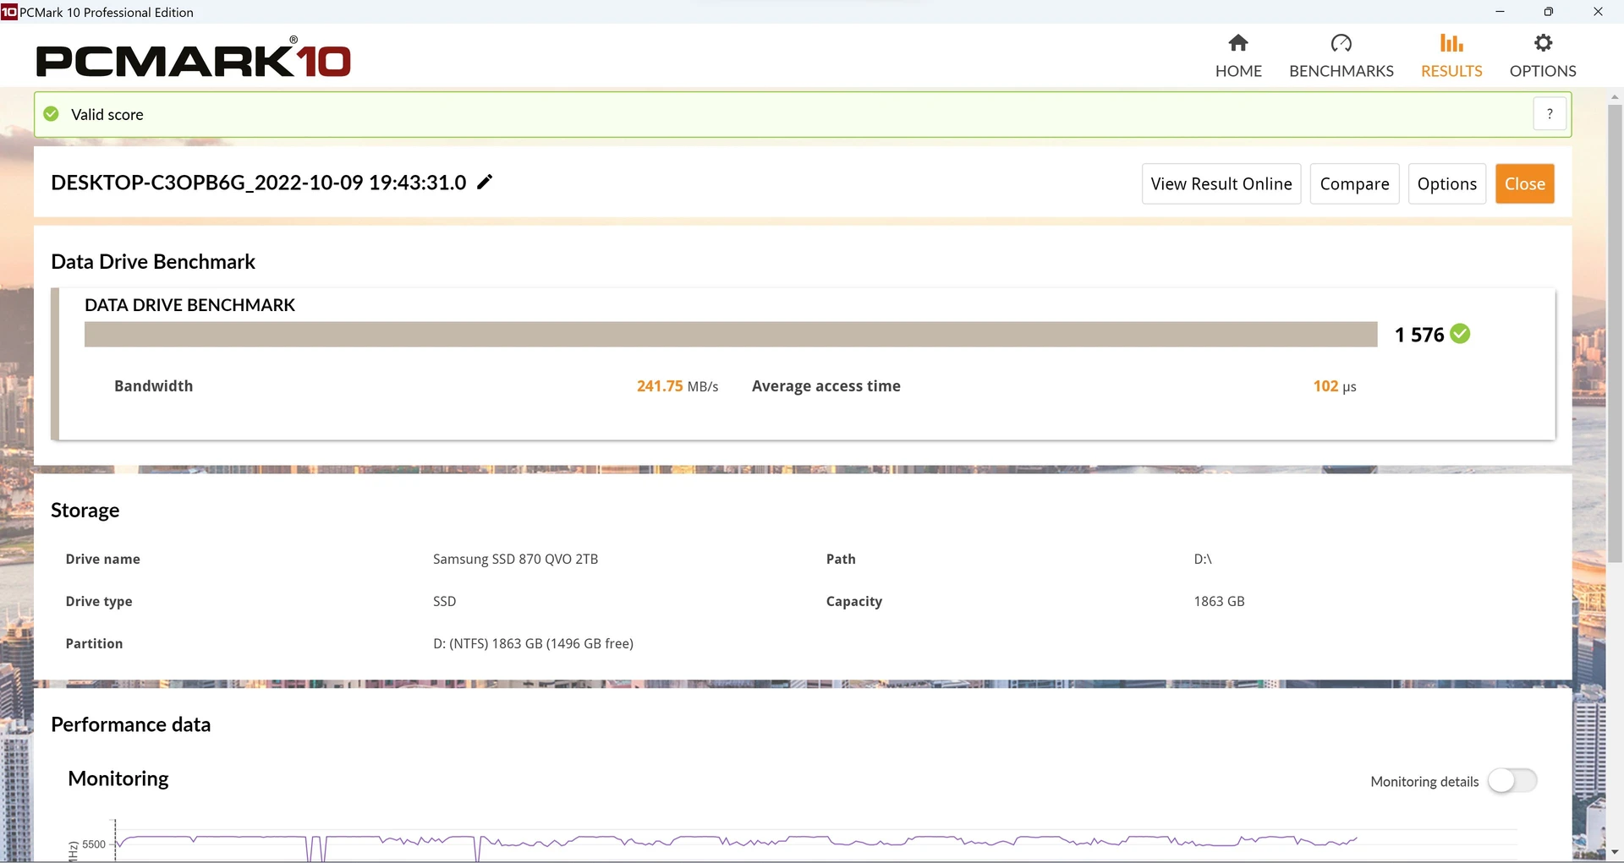1624x863 pixels.
Task: Open the question mark help button
Action: click(x=1550, y=114)
